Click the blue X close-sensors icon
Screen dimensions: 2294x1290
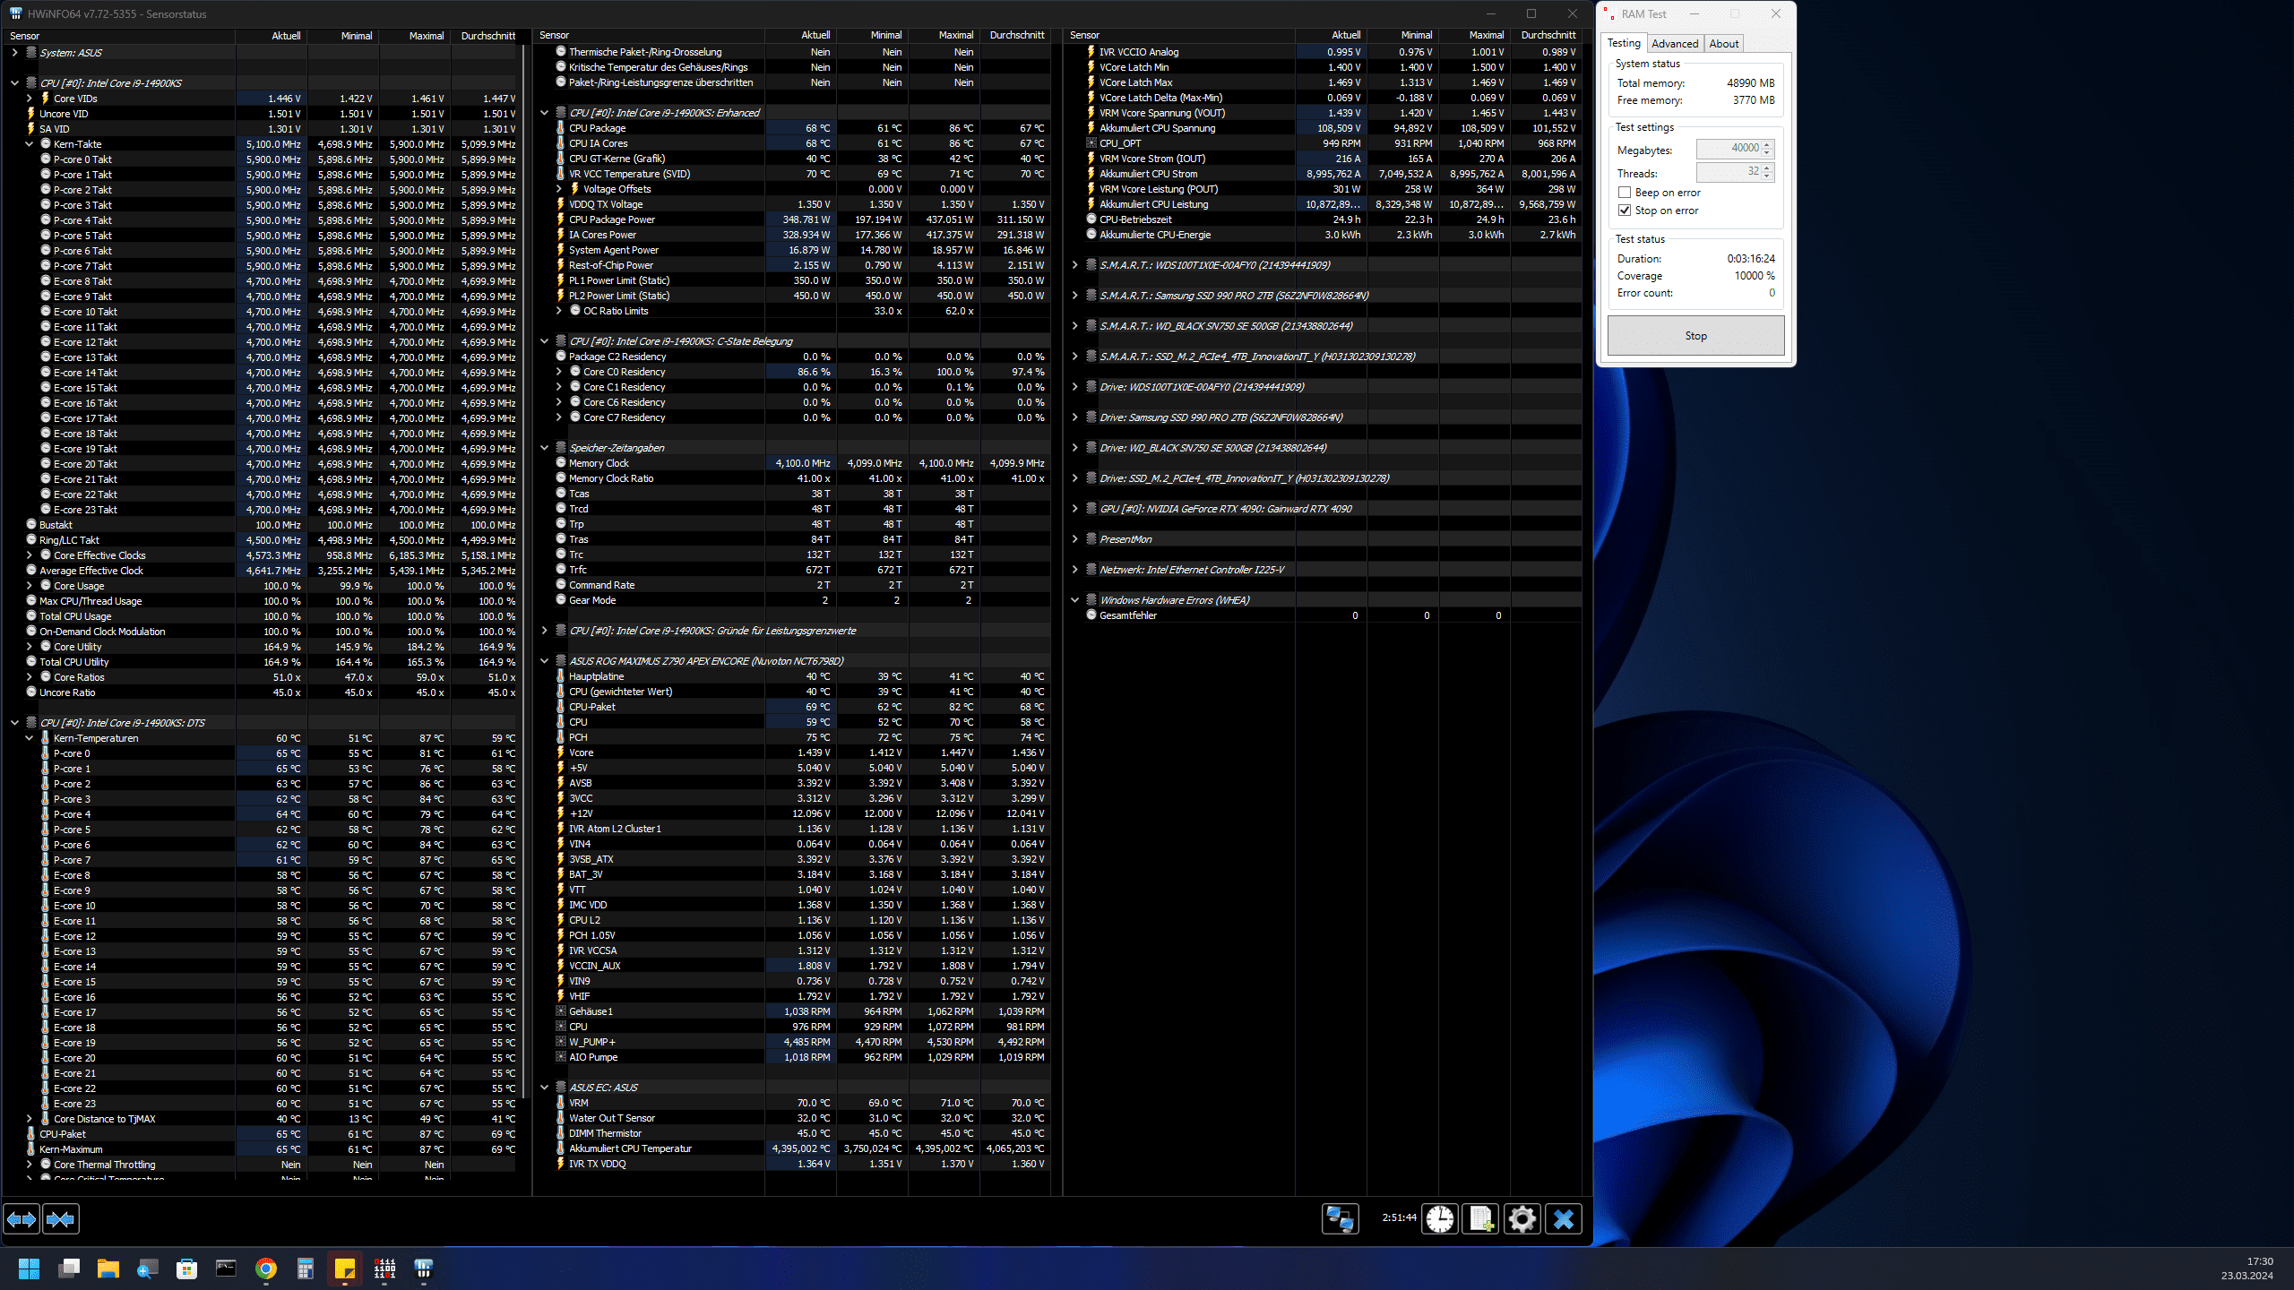(x=1564, y=1219)
